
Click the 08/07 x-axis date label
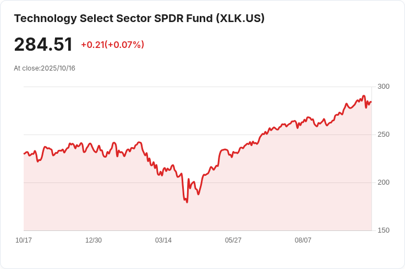(303, 240)
